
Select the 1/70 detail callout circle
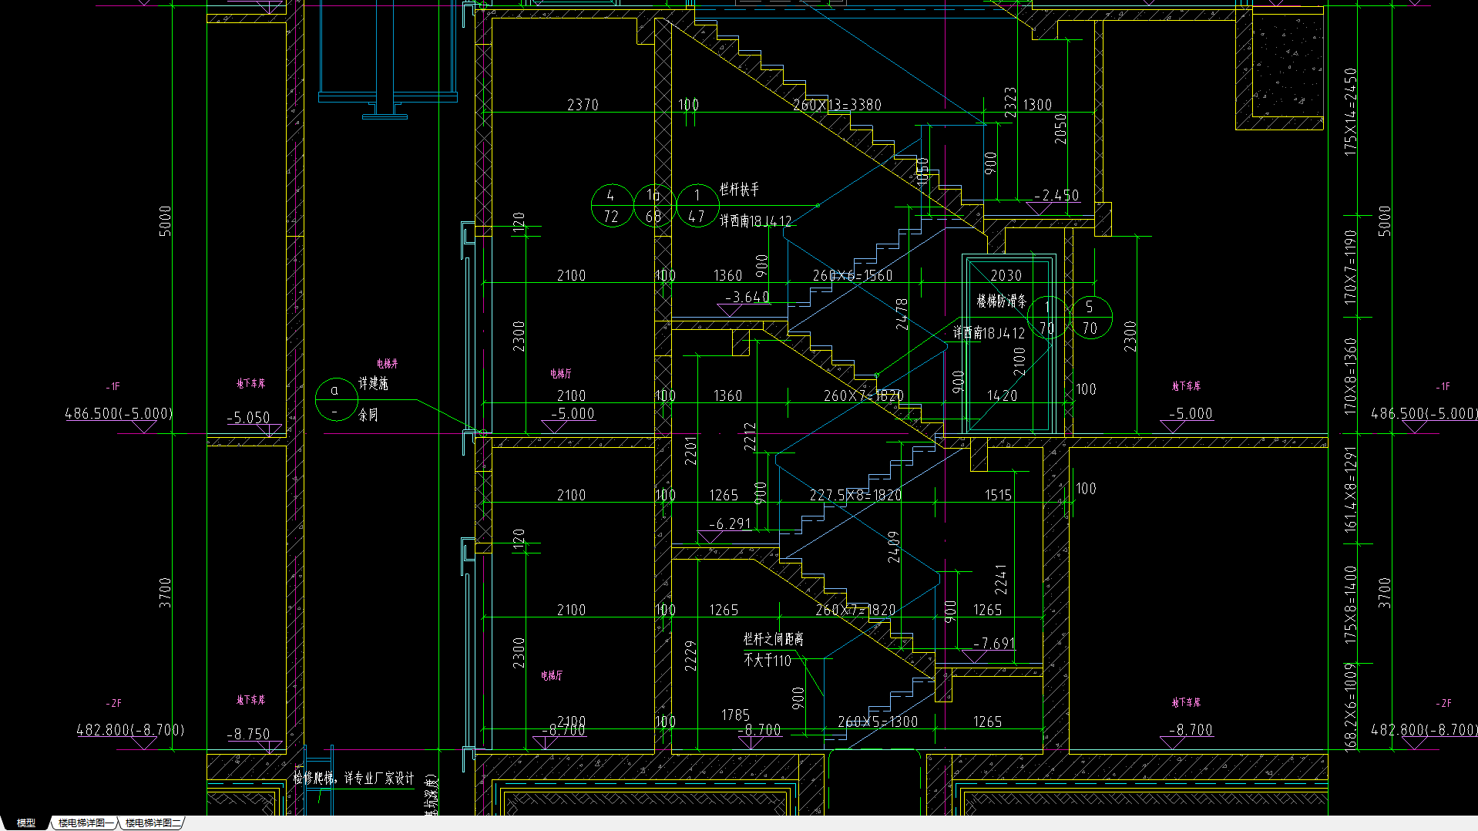click(1048, 318)
